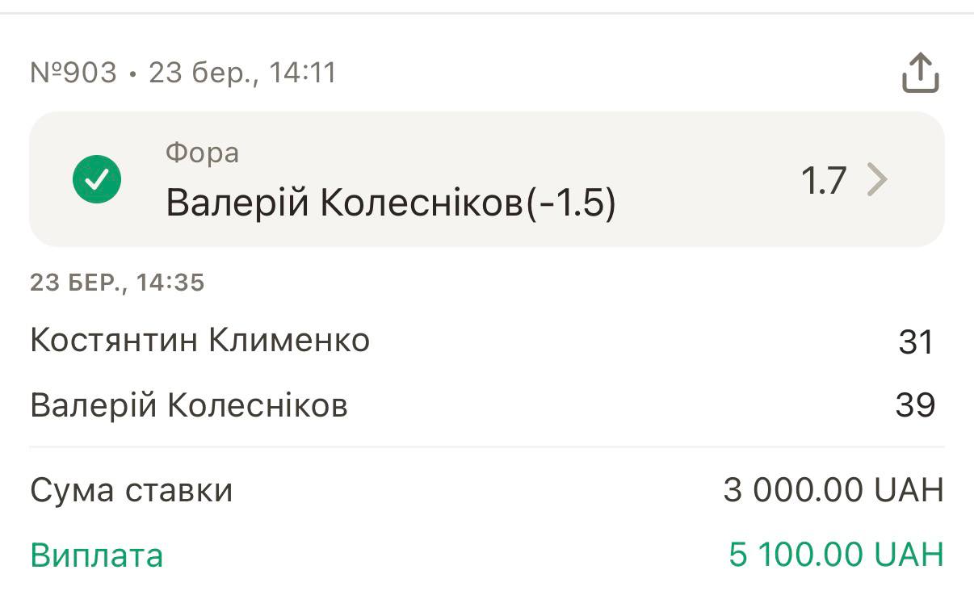
Task: Click the match start time "23 БЕР., 14:35"
Action: click(117, 283)
